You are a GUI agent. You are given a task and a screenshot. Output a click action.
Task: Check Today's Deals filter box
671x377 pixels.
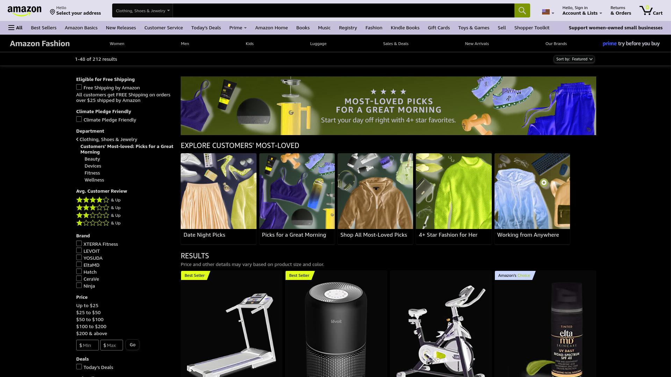coord(79,367)
